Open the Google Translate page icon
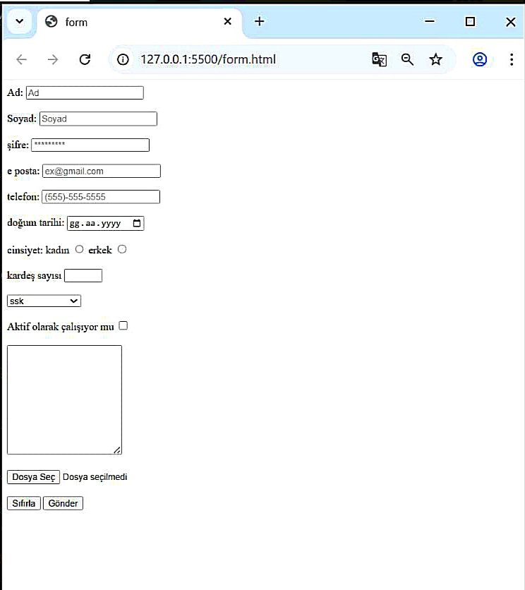This screenshot has height=590, width=525. tap(379, 59)
